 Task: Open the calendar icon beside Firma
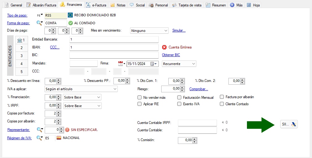tap(121, 64)
